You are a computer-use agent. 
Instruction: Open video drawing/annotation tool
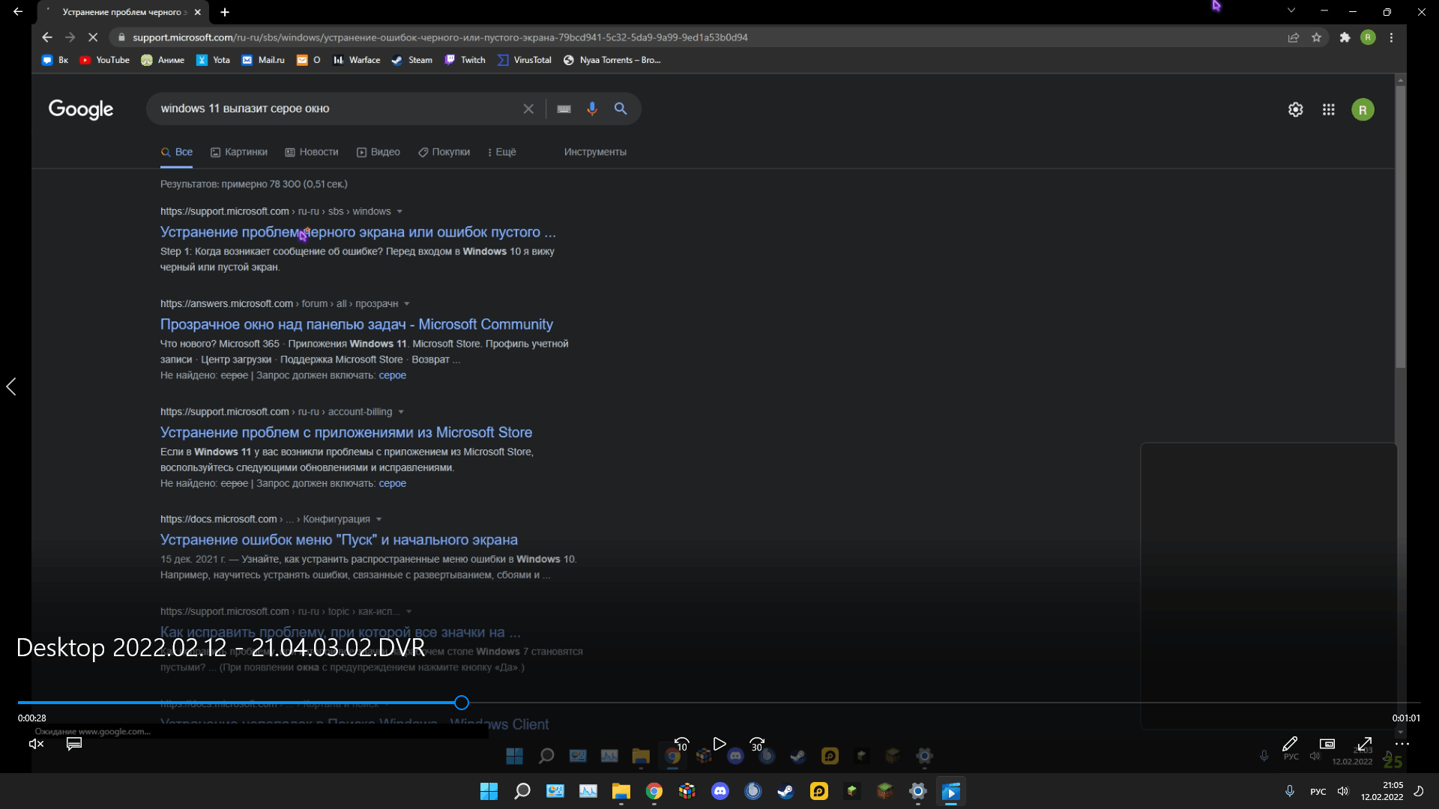[x=1288, y=743]
